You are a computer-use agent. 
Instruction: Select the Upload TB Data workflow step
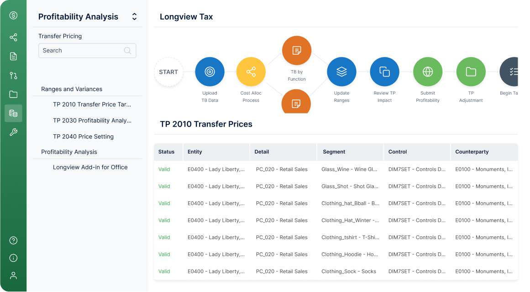210,72
